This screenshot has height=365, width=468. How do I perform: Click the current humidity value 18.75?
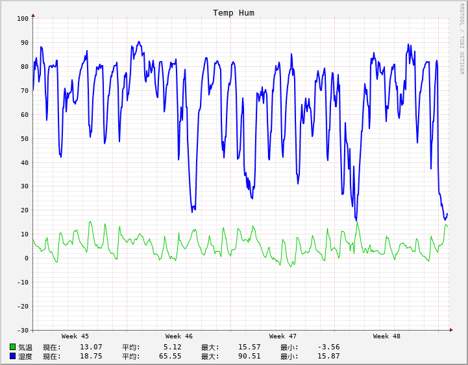coord(91,357)
